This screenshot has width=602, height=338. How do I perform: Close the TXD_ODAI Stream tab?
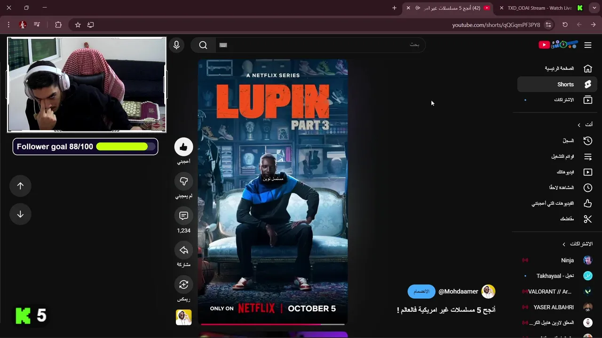(x=501, y=8)
